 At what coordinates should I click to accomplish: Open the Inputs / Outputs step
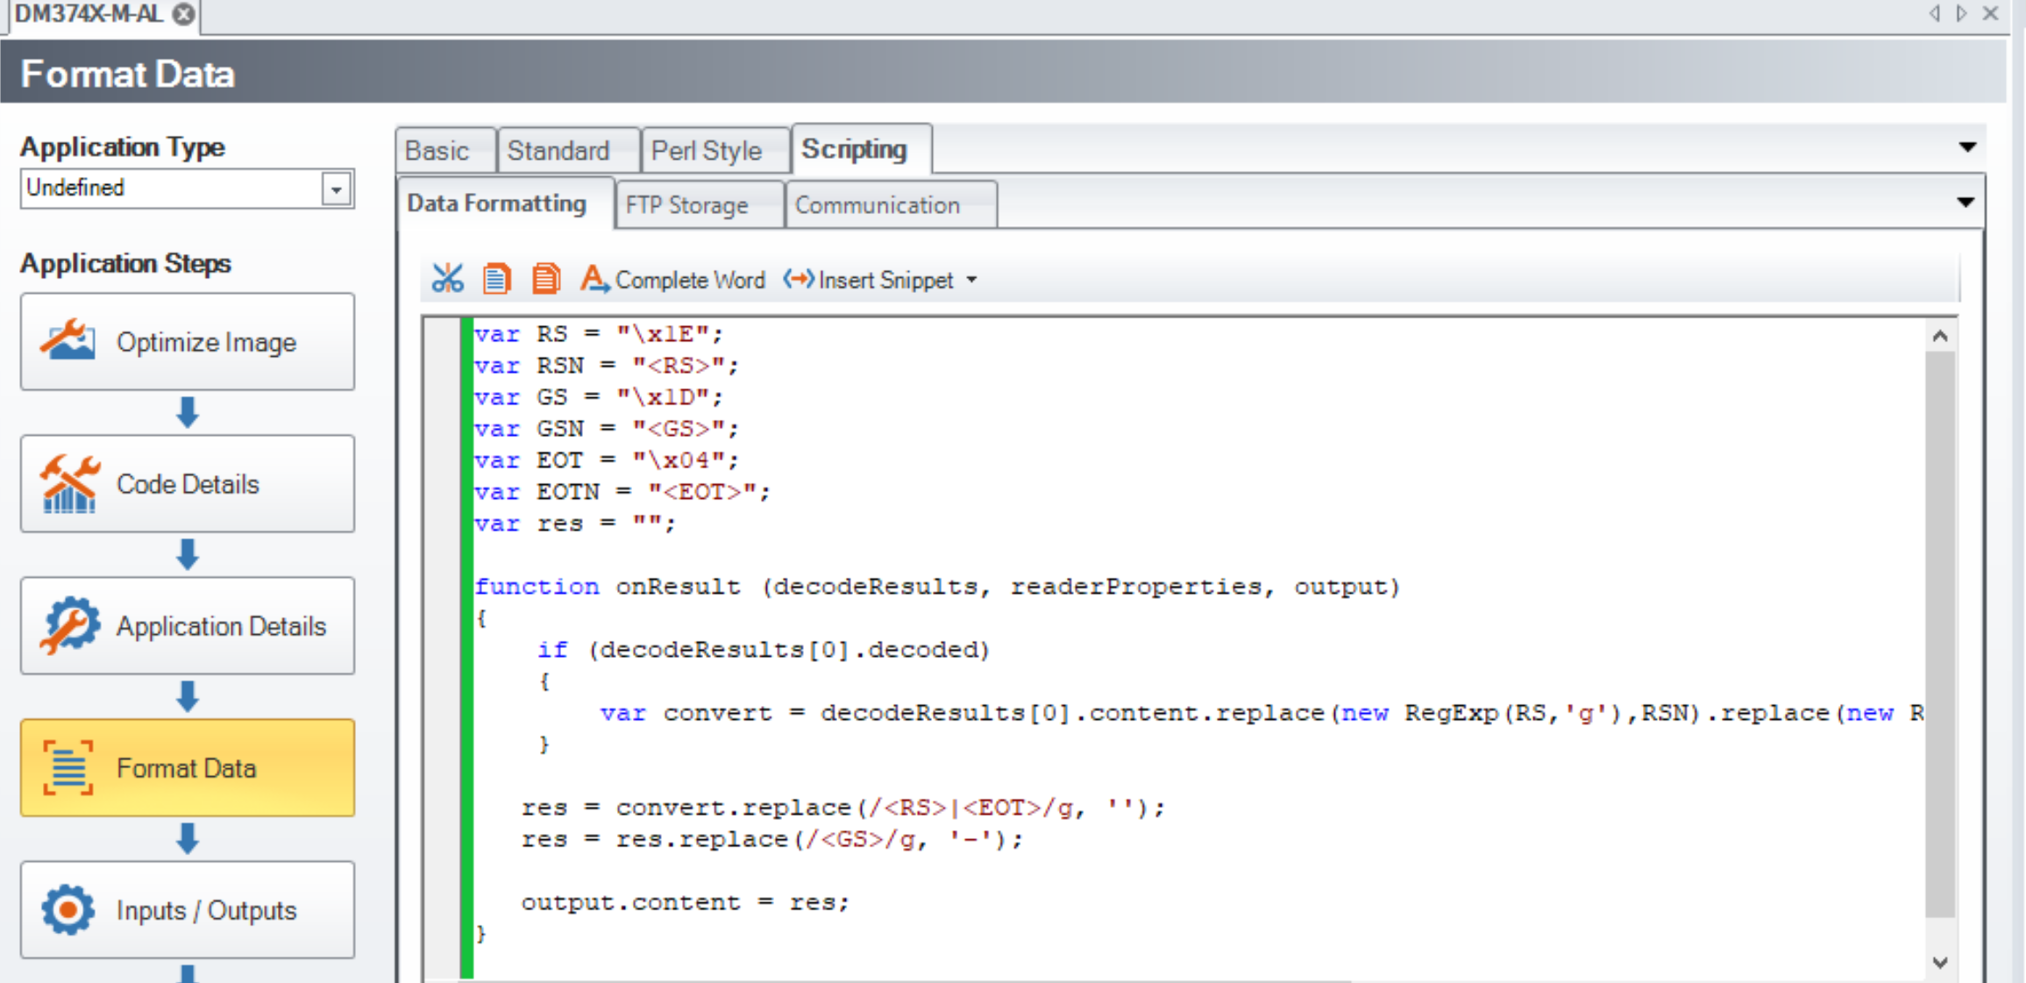click(187, 909)
